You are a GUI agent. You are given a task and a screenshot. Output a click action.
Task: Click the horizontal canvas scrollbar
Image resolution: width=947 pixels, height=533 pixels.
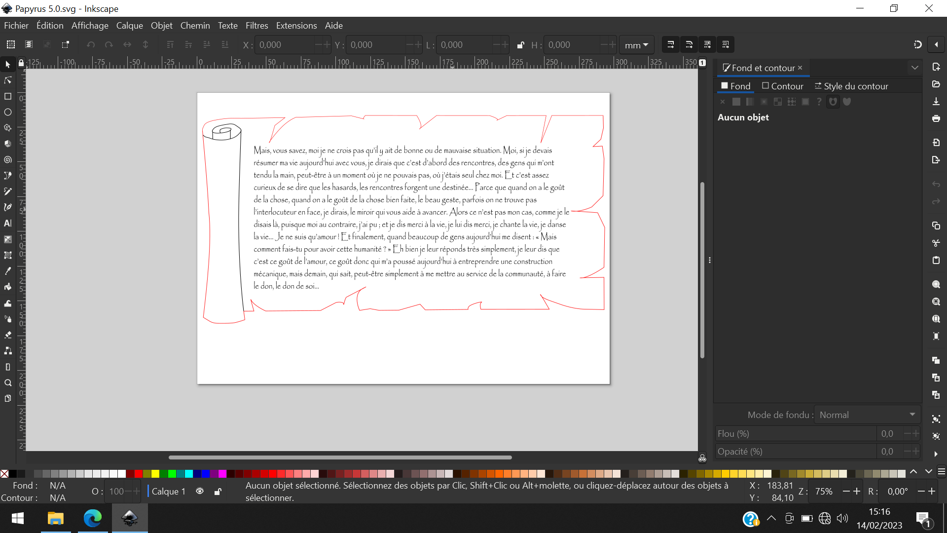pos(340,457)
